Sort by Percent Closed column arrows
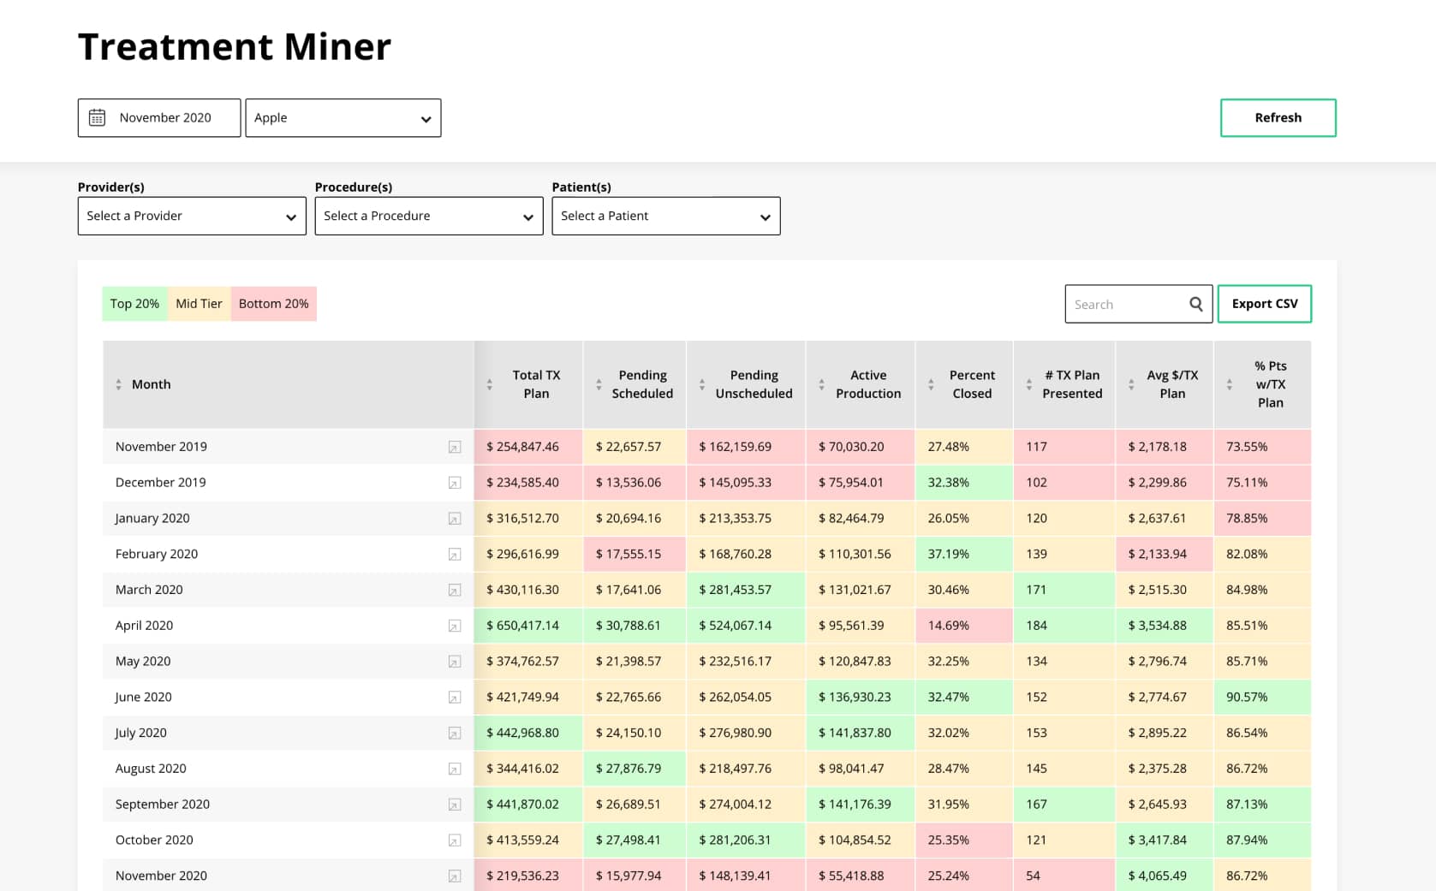Screen dimensions: 1436x891 pyautogui.click(x=931, y=385)
